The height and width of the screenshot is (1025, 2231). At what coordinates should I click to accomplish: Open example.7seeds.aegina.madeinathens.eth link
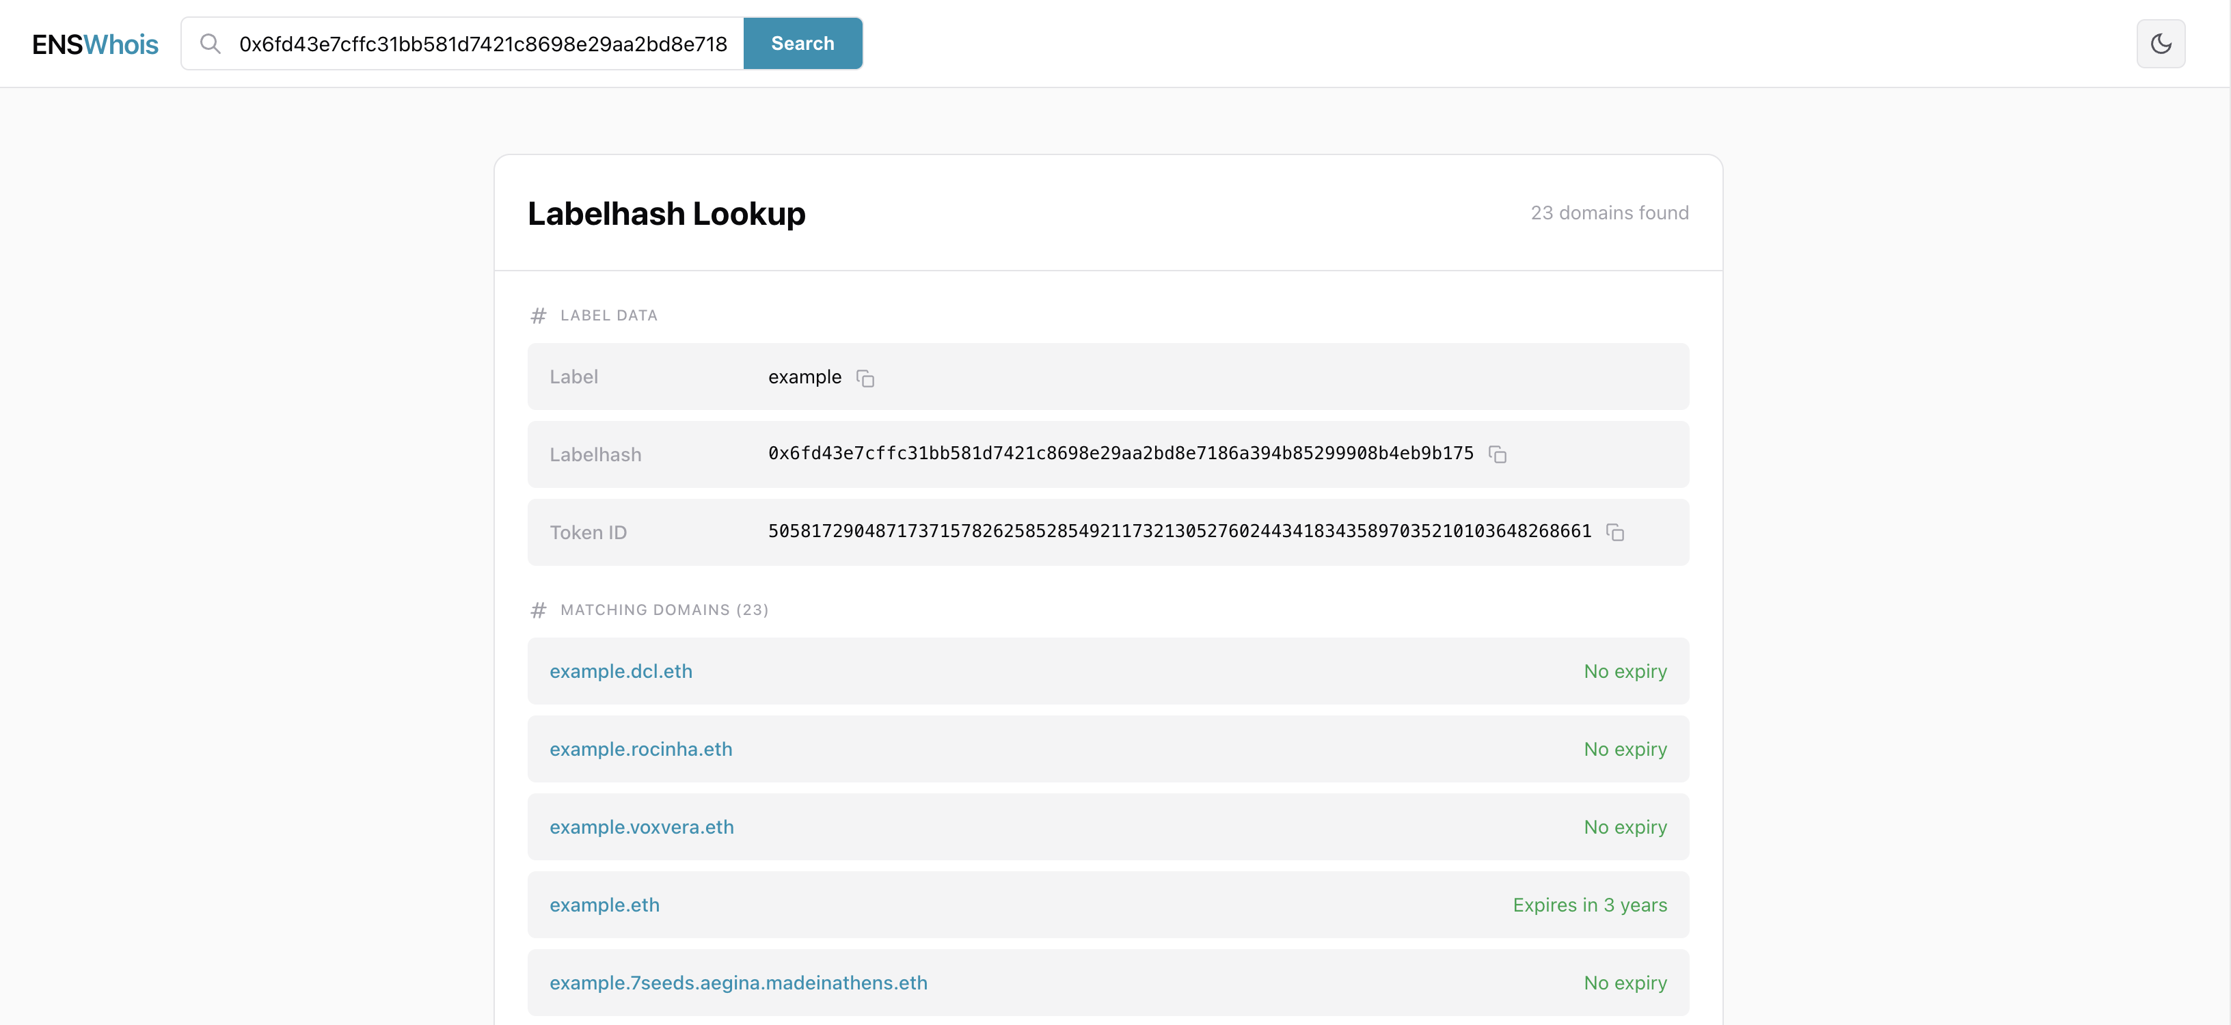click(738, 983)
